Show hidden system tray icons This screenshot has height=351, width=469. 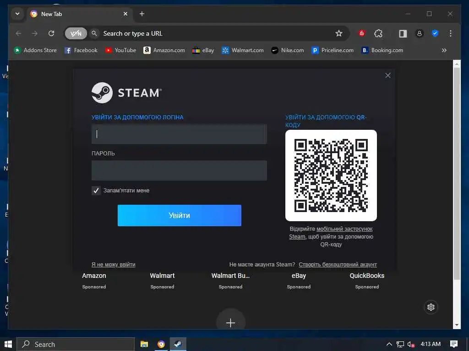(389, 344)
